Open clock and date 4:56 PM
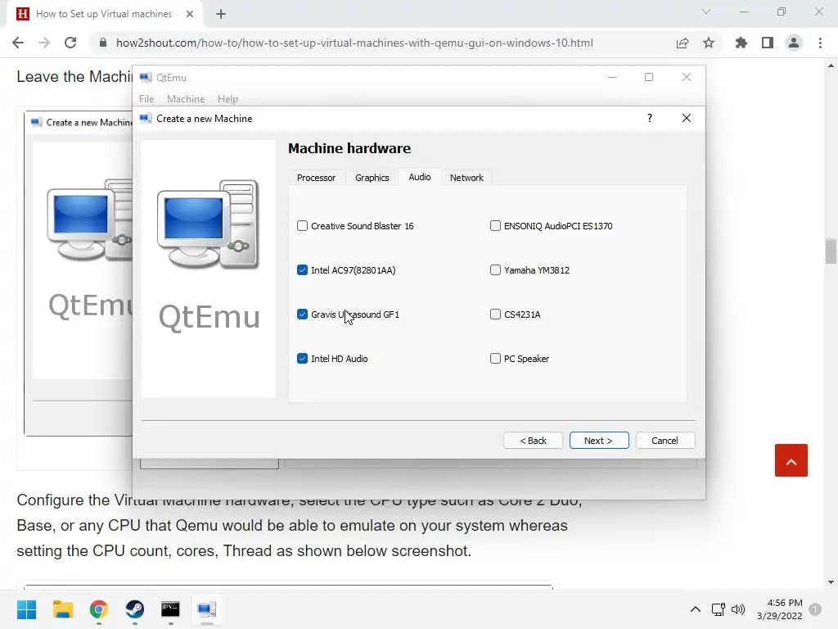Image resolution: width=838 pixels, height=629 pixels. tap(780, 609)
